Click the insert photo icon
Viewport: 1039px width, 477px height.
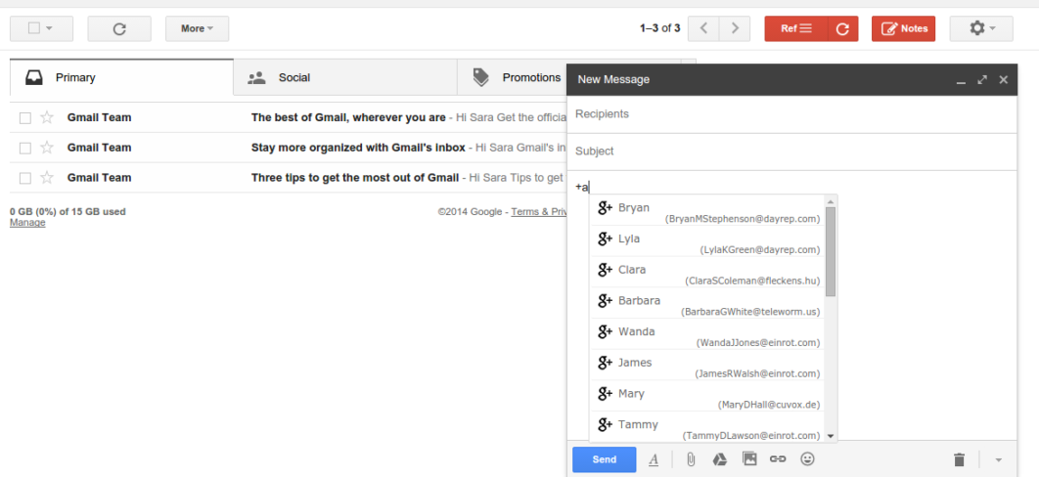click(749, 459)
